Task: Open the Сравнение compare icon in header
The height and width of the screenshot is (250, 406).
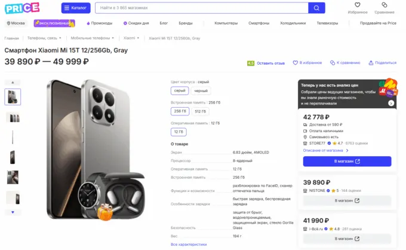Action: pos(385,6)
